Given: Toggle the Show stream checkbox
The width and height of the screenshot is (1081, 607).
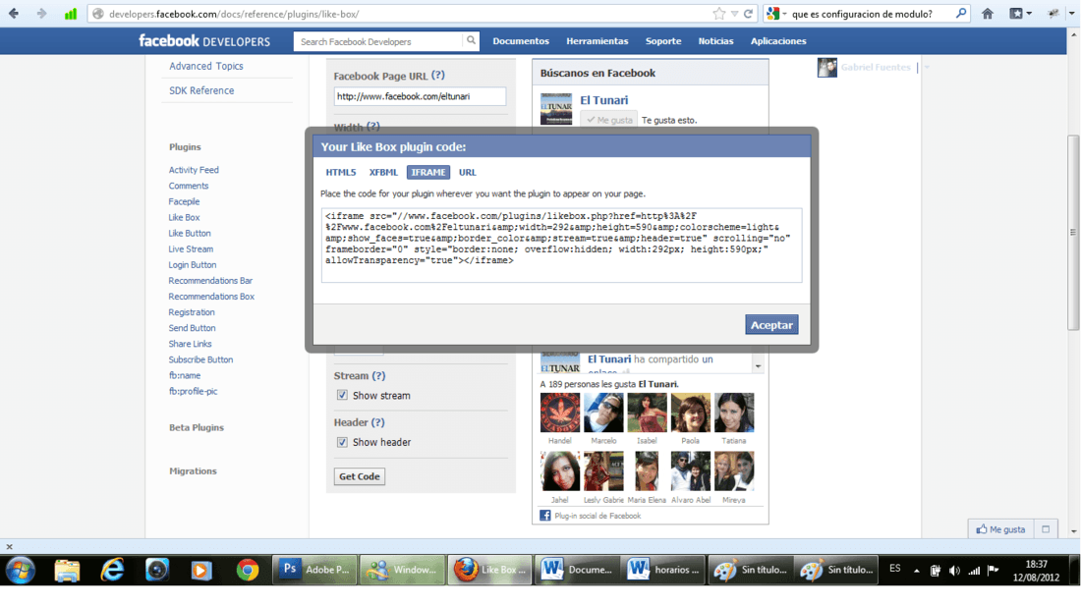Looking at the screenshot, I should click(342, 395).
